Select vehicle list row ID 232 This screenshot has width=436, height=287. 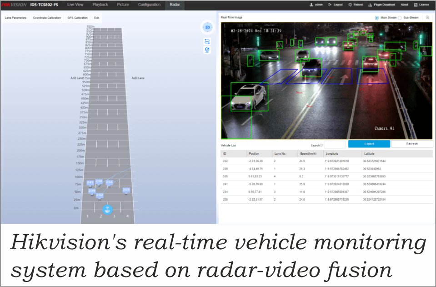327,161
